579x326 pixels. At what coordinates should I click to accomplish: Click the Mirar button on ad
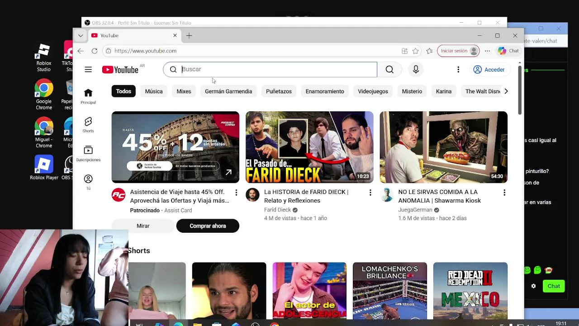click(x=143, y=226)
